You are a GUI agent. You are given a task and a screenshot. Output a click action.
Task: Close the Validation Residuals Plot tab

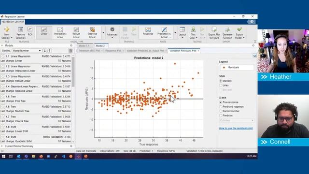pos(198,51)
